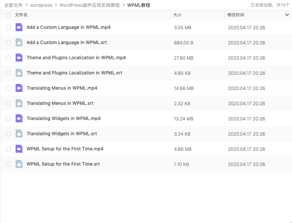Tick checkbox for Translating Menus in WPML.mp4

pyautogui.click(x=8, y=88)
